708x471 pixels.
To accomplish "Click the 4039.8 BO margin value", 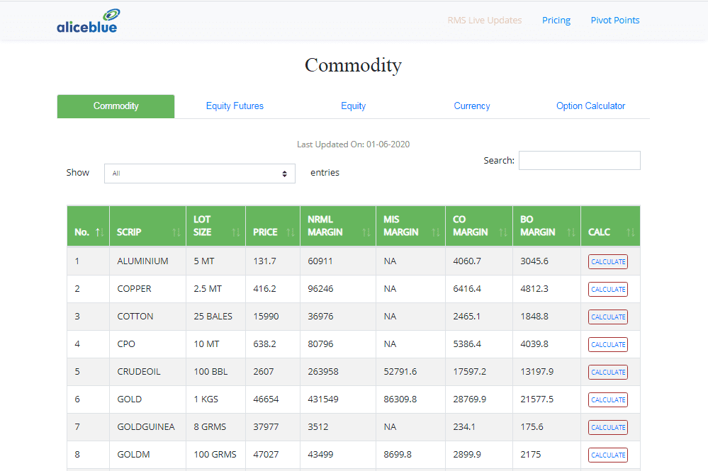I will [534, 344].
